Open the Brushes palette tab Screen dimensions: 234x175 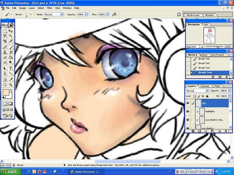[x=209, y=15]
